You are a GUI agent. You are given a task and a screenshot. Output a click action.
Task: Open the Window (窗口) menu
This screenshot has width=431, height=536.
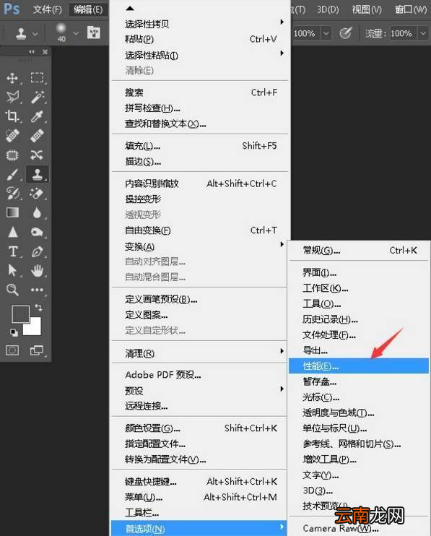coord(411,9)
